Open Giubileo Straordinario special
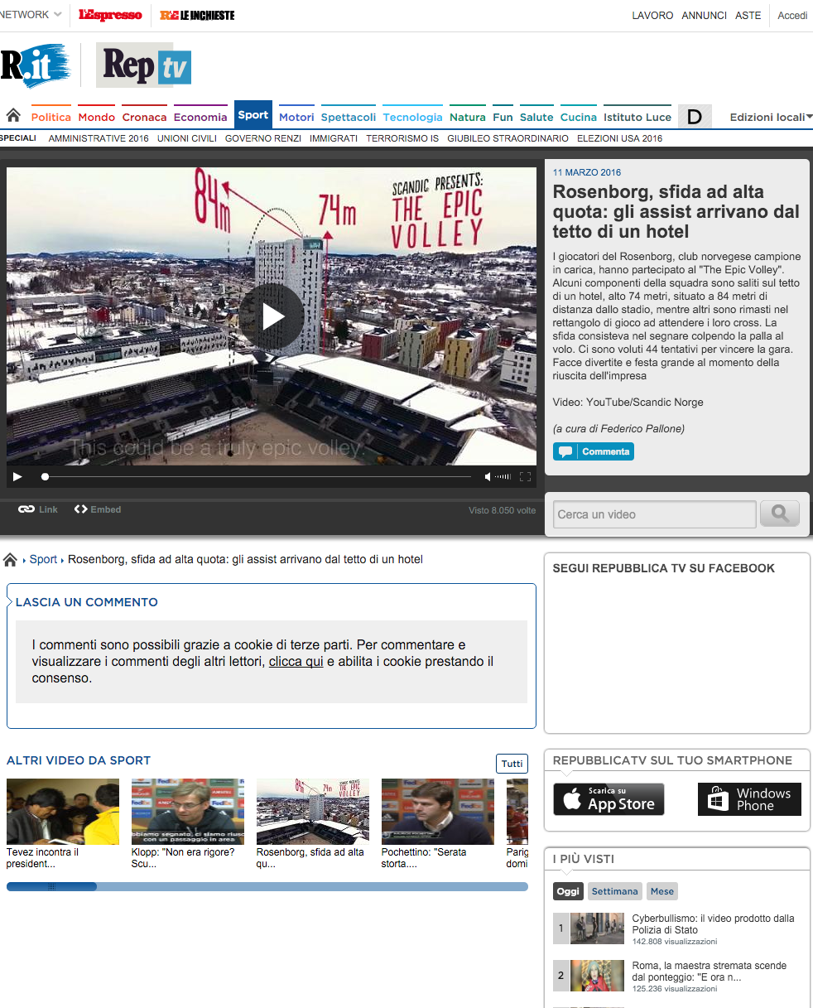This screenshot has width=813, height=1008. pos(508,138)
